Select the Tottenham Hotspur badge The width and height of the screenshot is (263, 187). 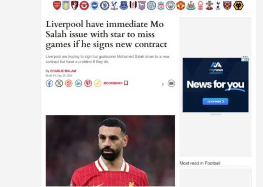coord(218,5)
